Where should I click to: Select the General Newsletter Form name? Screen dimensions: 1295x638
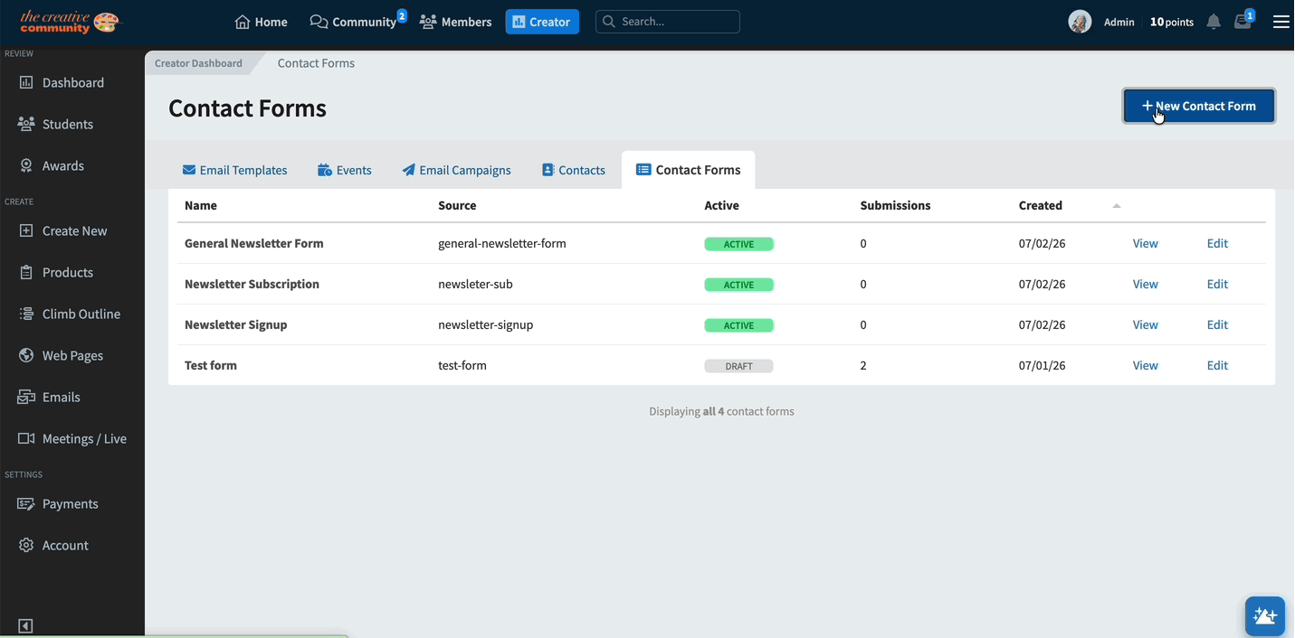click(254, 243)
